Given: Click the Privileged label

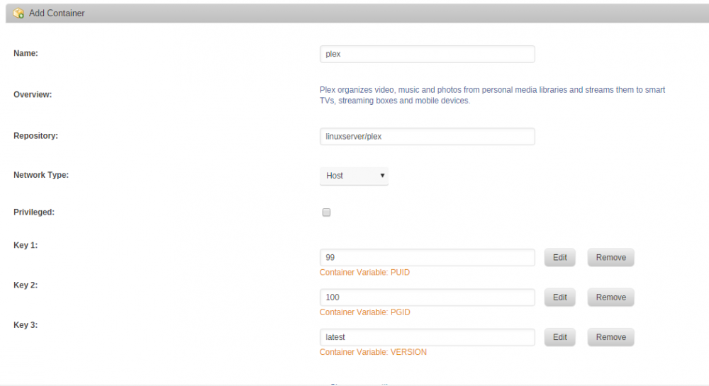Looking at the screenshot, I should (x=34, y=212).
